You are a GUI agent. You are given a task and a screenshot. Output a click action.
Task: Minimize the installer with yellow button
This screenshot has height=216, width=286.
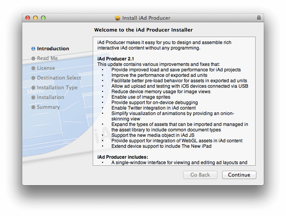[x=35, y=18]
